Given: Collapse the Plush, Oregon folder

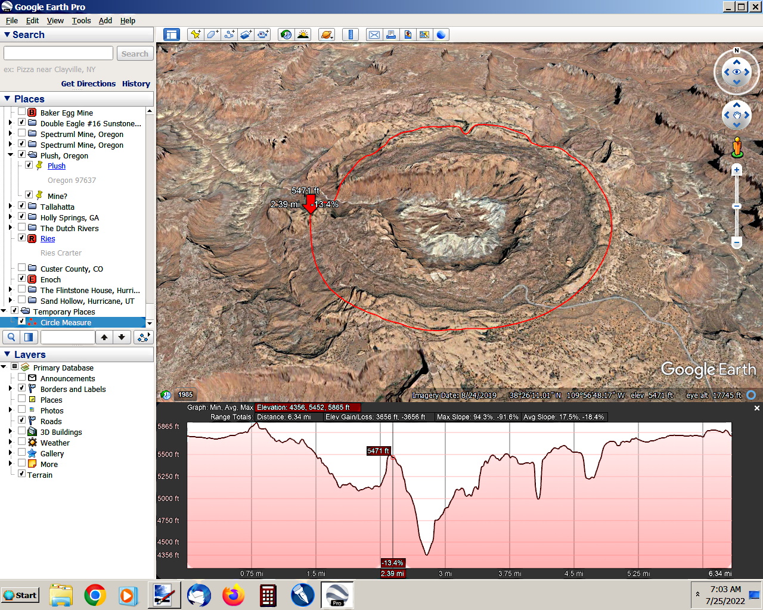Looking at the screenshot, I should (x=10, y=155).
